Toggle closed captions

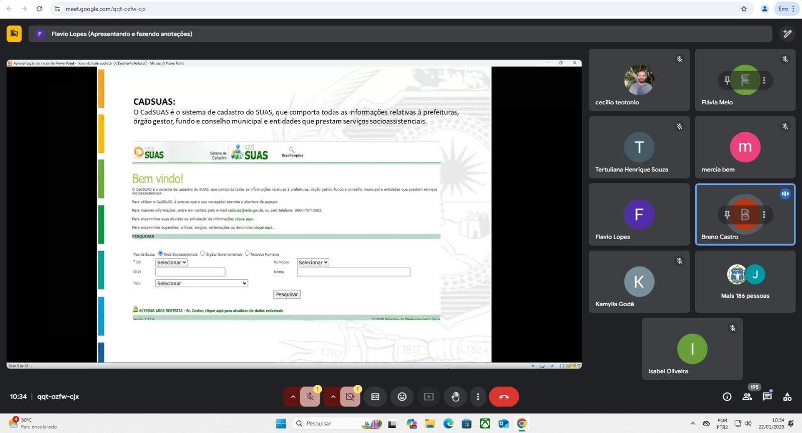pos(375,397)
